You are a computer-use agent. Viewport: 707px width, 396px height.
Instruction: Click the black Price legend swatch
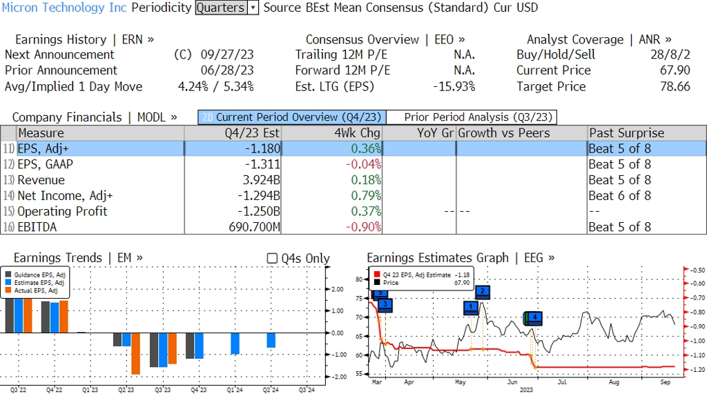[x=377, y=282]
